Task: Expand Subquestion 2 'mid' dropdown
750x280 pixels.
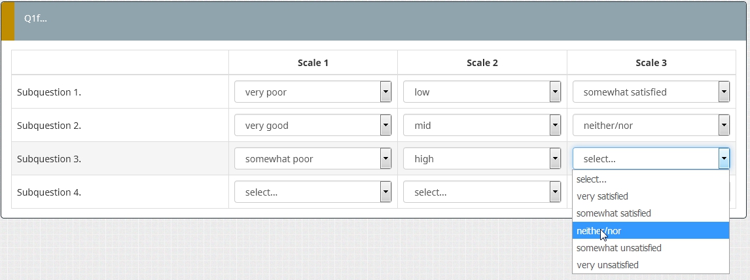Action: pos(482,126)
